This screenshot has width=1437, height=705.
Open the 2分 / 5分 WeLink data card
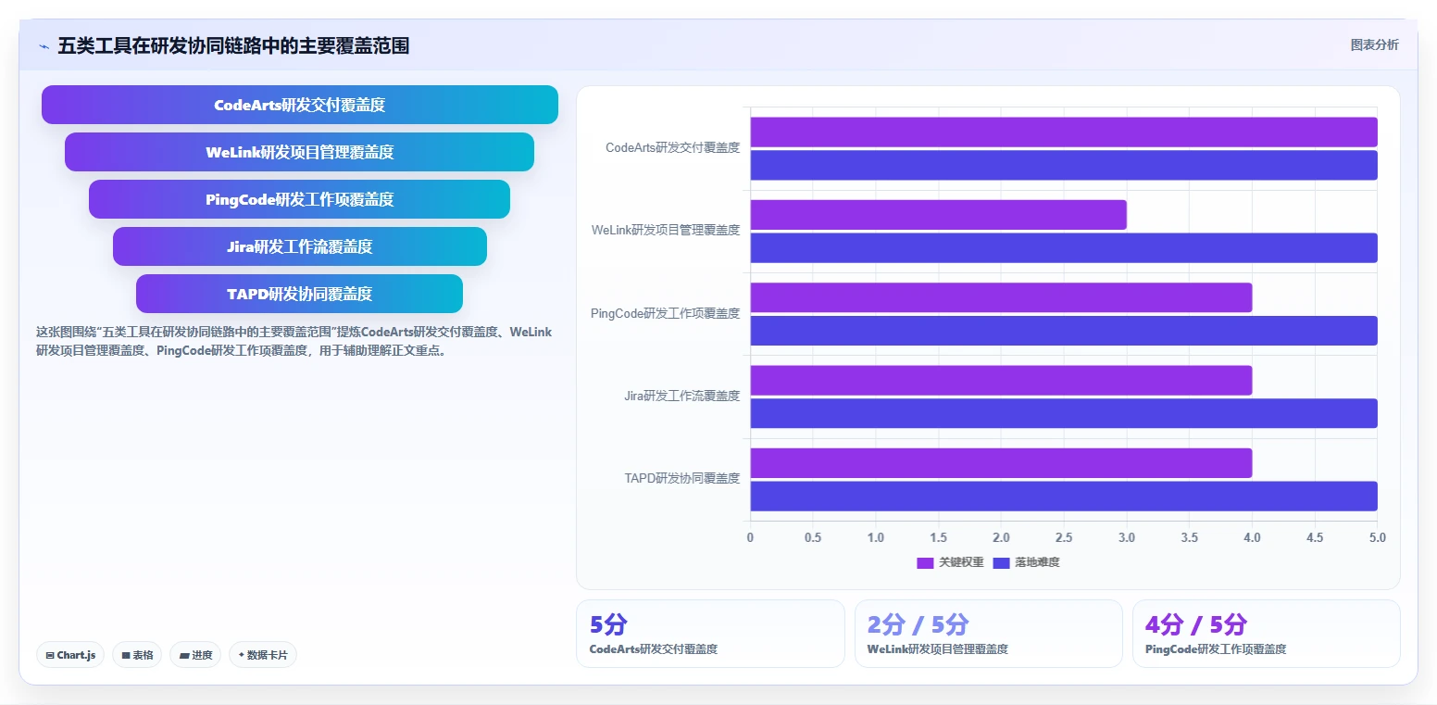pos(989,634)
